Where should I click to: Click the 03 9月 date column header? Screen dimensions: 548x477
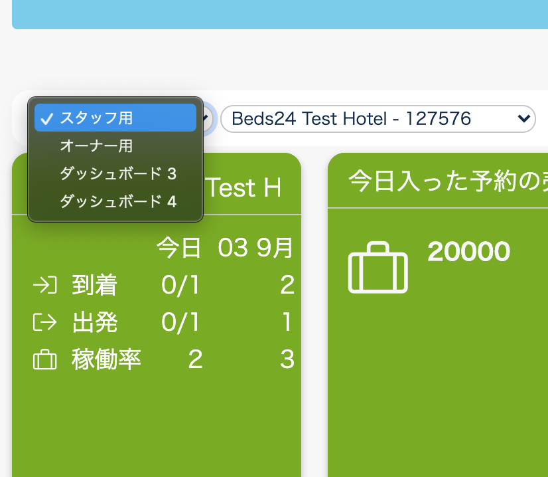coord(255,248)
